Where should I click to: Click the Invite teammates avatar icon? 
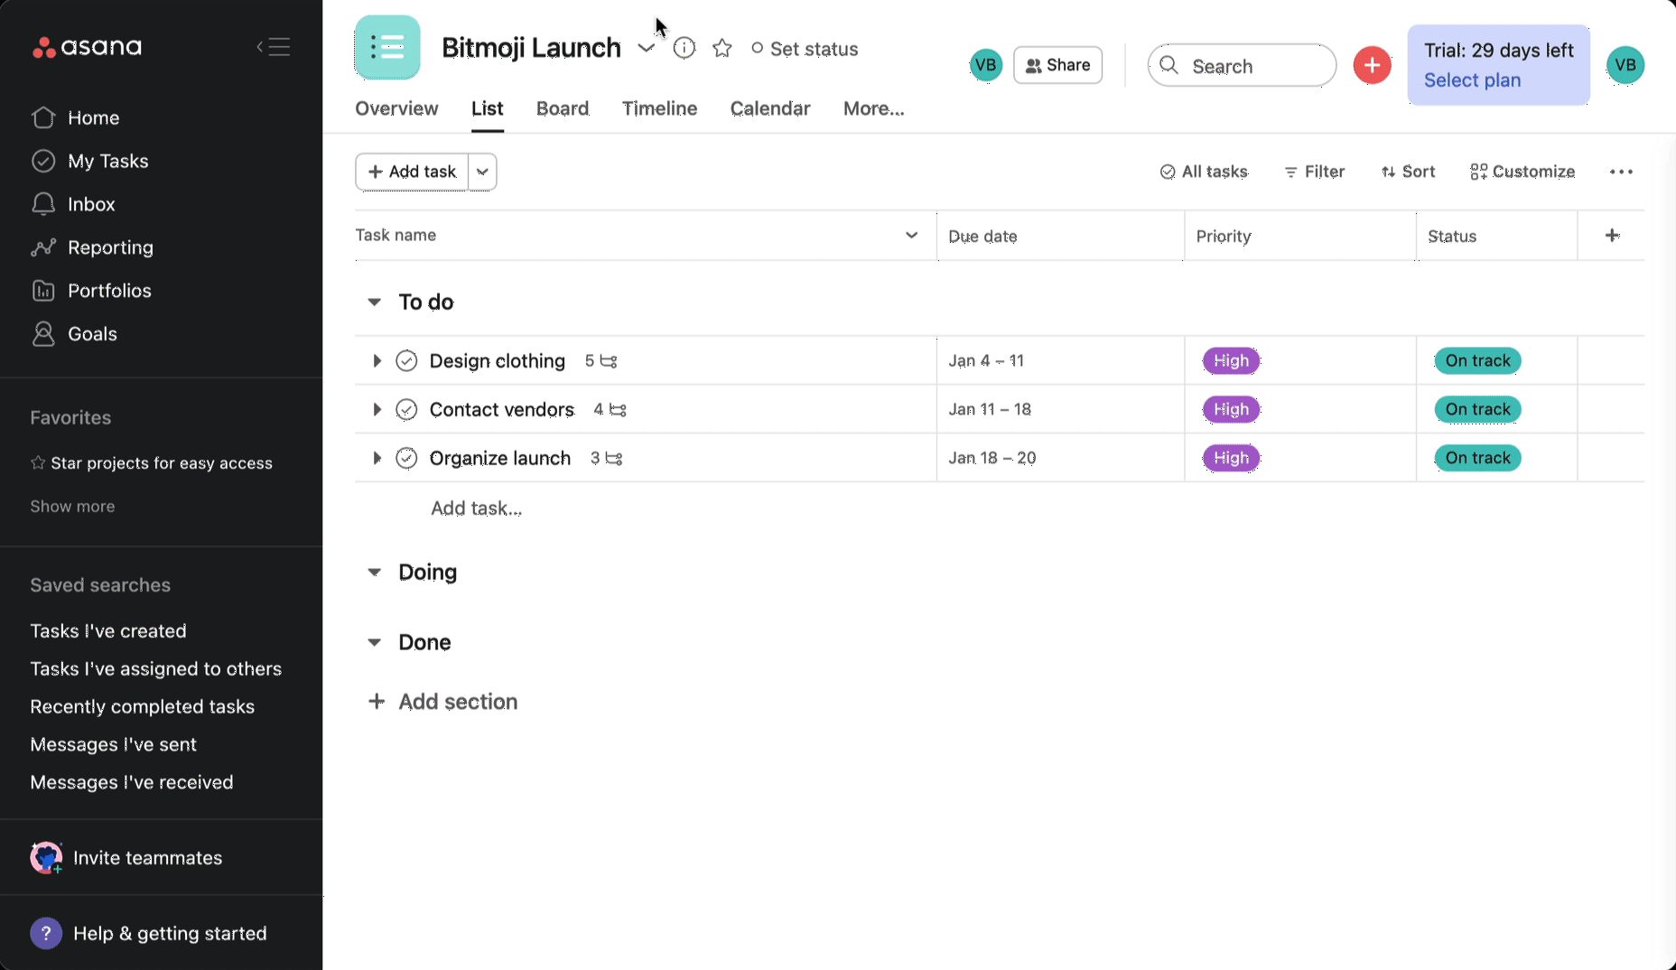pyautogui.click(x=46, y=857)
